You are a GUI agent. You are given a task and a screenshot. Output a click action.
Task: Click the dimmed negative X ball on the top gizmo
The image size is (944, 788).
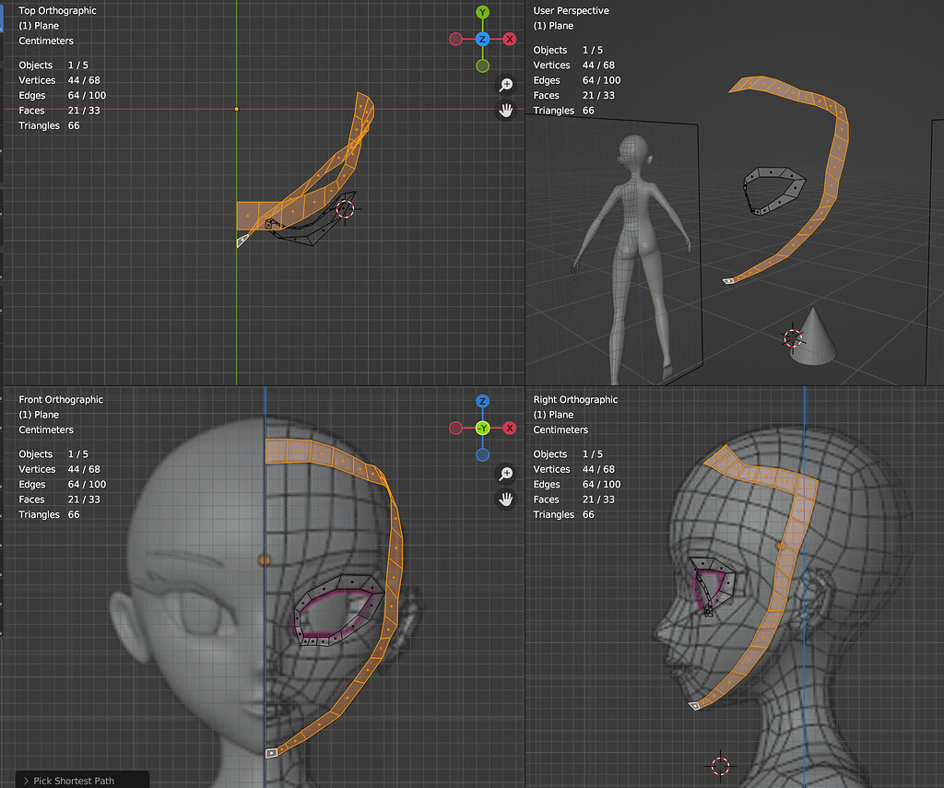[456, 39]
